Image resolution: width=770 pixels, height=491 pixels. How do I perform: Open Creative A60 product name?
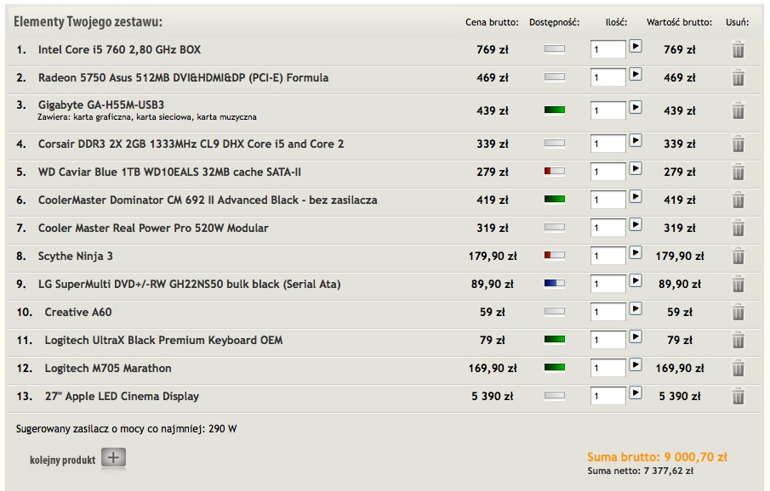click(x=78, y=312)
